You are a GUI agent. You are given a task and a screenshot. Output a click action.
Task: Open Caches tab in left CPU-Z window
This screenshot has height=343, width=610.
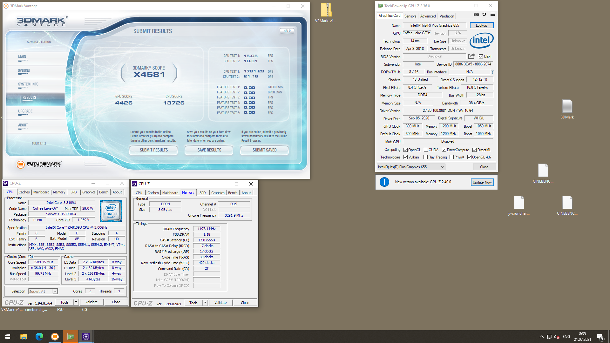24,192
